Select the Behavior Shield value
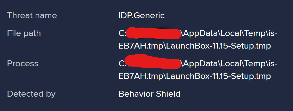 (149, 94)
